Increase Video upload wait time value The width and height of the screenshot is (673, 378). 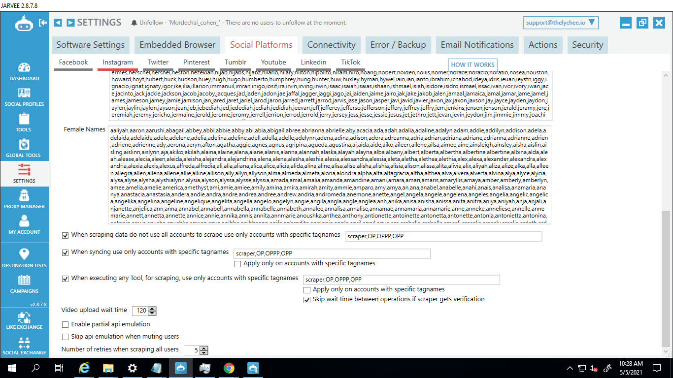coord(152,309)
